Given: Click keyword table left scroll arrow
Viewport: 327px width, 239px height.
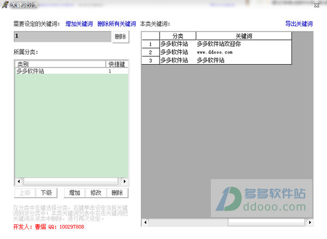Looking at the screenshot, I should [x=145, y=222].
